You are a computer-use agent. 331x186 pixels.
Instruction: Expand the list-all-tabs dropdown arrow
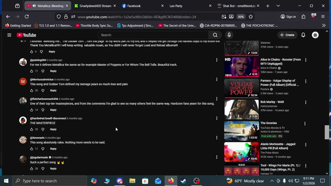(x=278, y=6)
